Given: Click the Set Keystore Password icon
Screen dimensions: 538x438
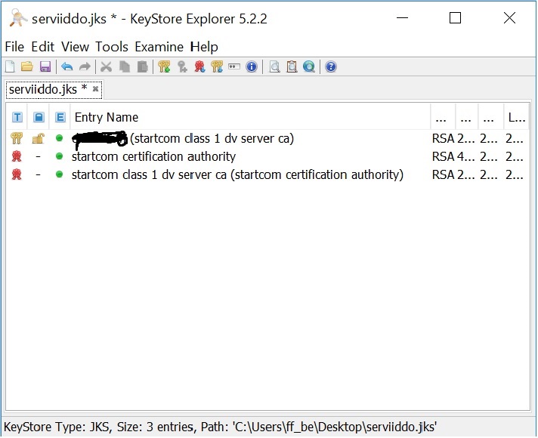Looking at the screenshot, I should [234, 67].
